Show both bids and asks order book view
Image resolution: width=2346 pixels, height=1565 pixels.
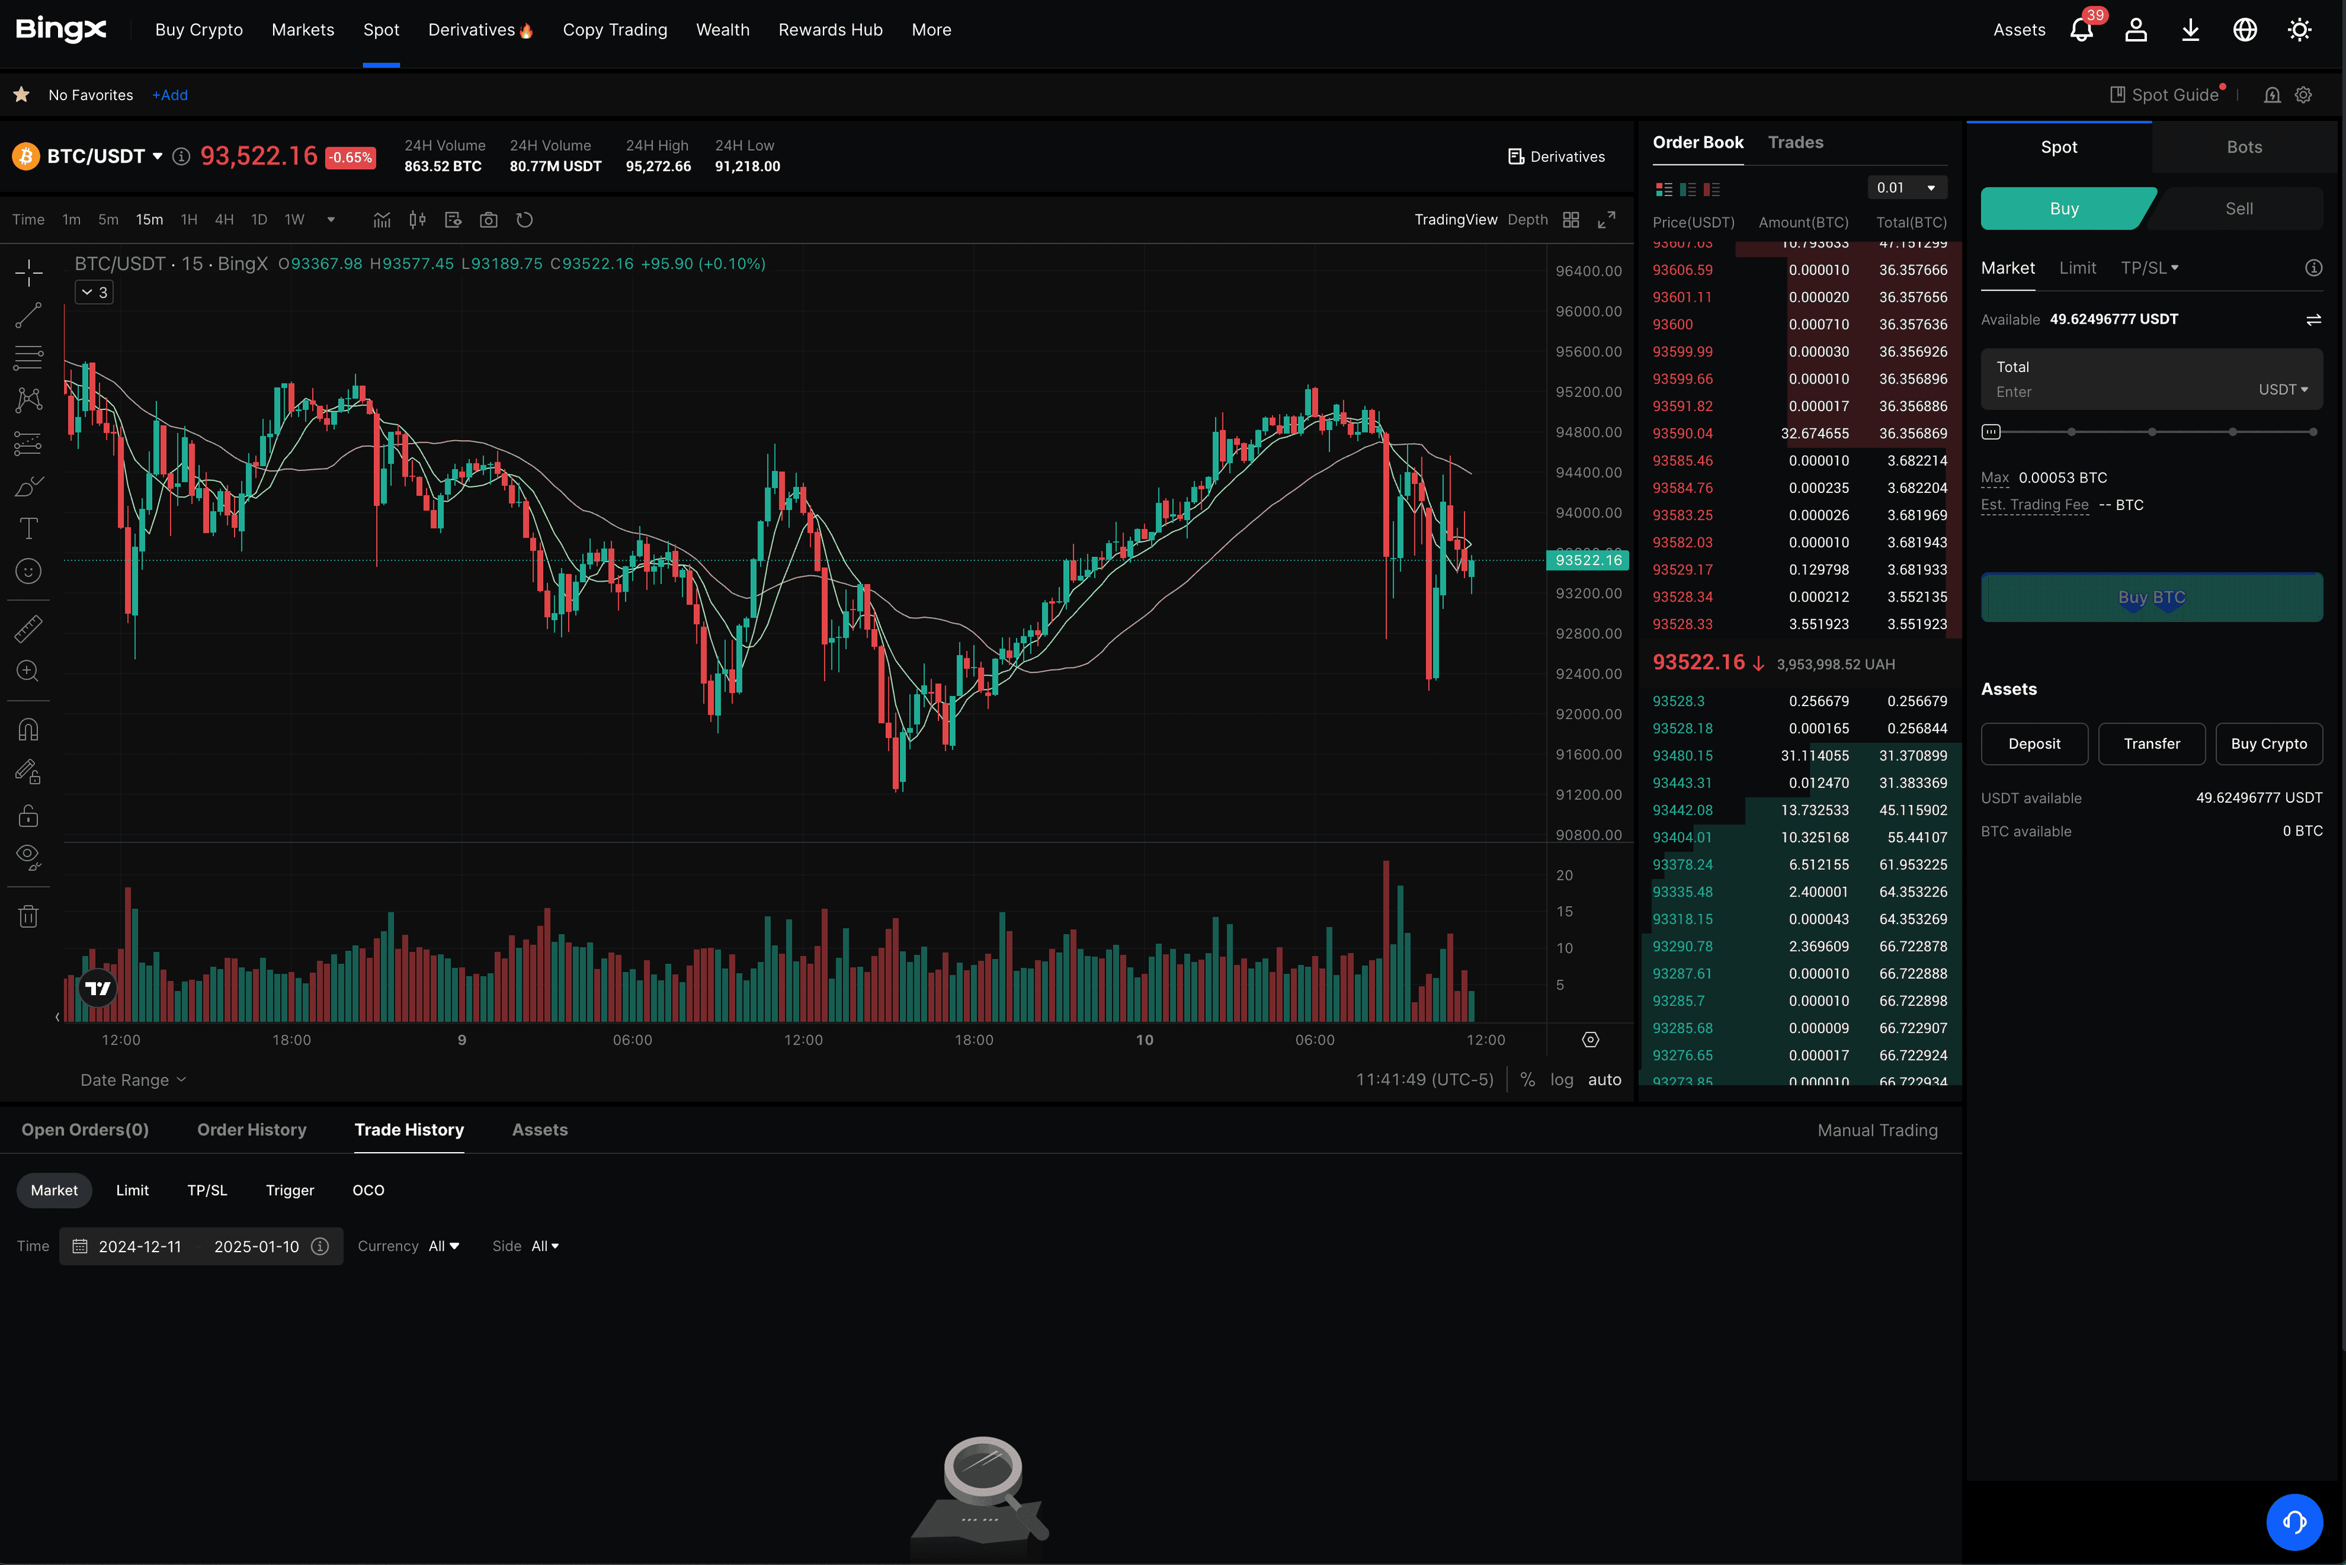click(1664, 189)
